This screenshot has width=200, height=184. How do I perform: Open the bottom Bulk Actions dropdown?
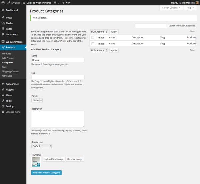click(99, 50)
